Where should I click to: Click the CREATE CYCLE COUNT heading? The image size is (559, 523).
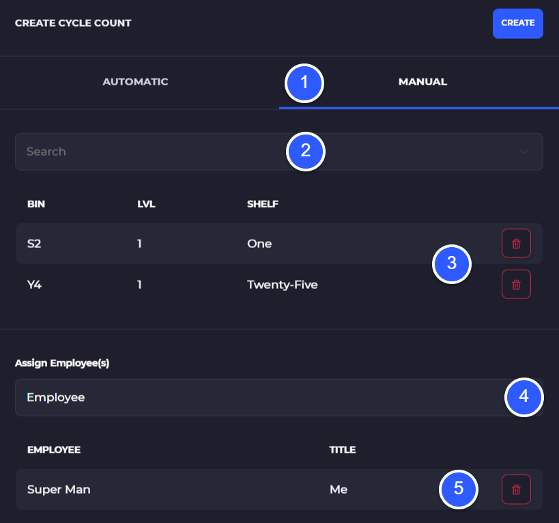coord(73,23)
